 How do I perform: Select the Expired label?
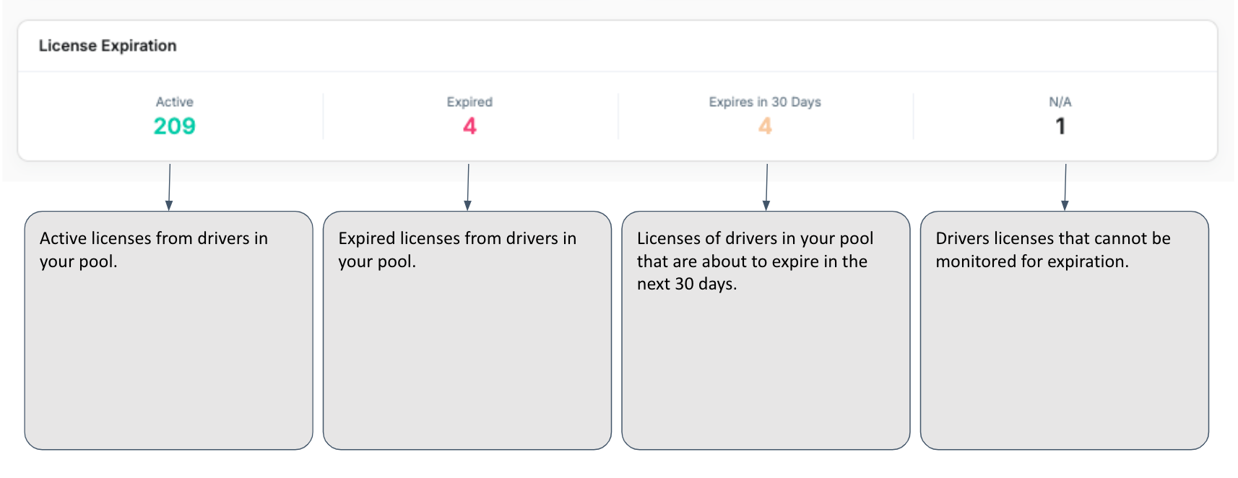pos(469,102)
